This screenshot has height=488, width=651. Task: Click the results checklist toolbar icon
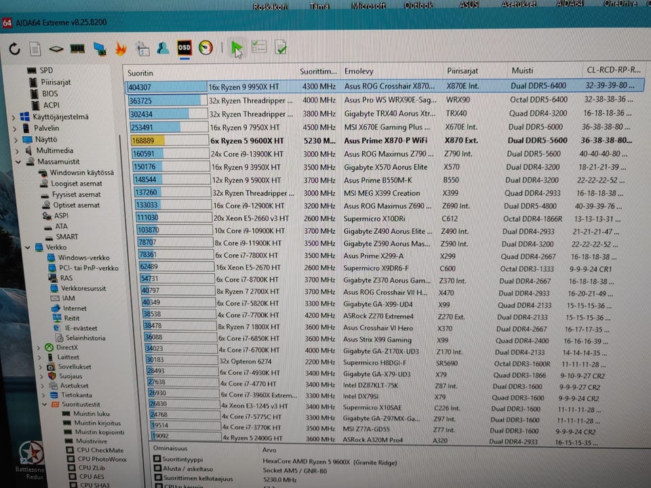click(x=258, y=47)
